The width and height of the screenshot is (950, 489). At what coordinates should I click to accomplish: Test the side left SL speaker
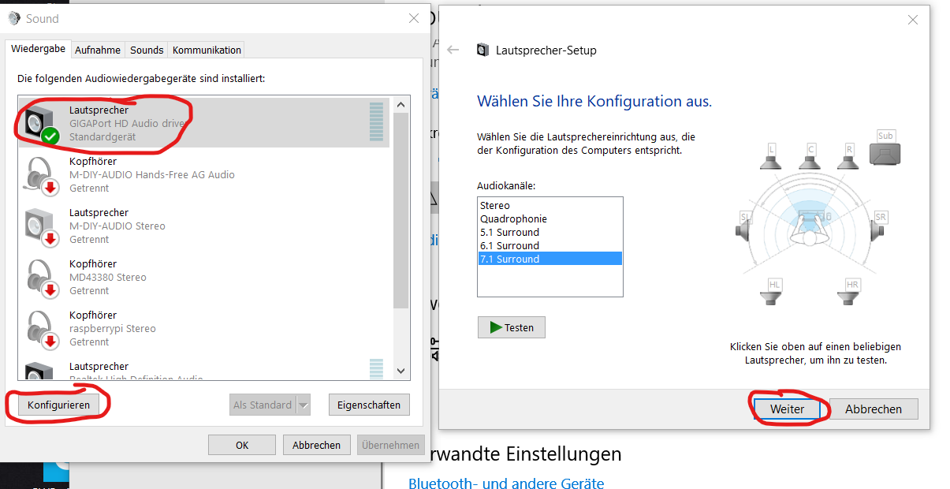pos(746,227)
